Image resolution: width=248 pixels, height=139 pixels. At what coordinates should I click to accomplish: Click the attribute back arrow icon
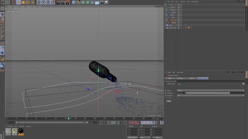point(227,72)
